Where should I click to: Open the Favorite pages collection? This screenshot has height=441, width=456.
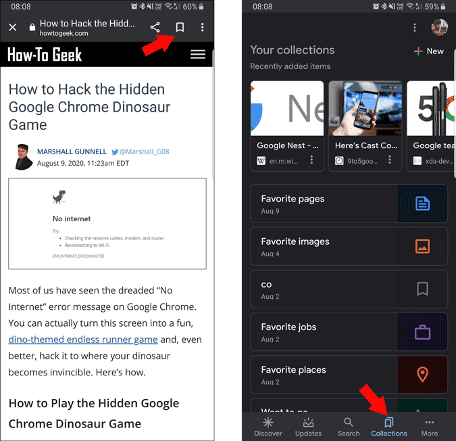point(349,204)
